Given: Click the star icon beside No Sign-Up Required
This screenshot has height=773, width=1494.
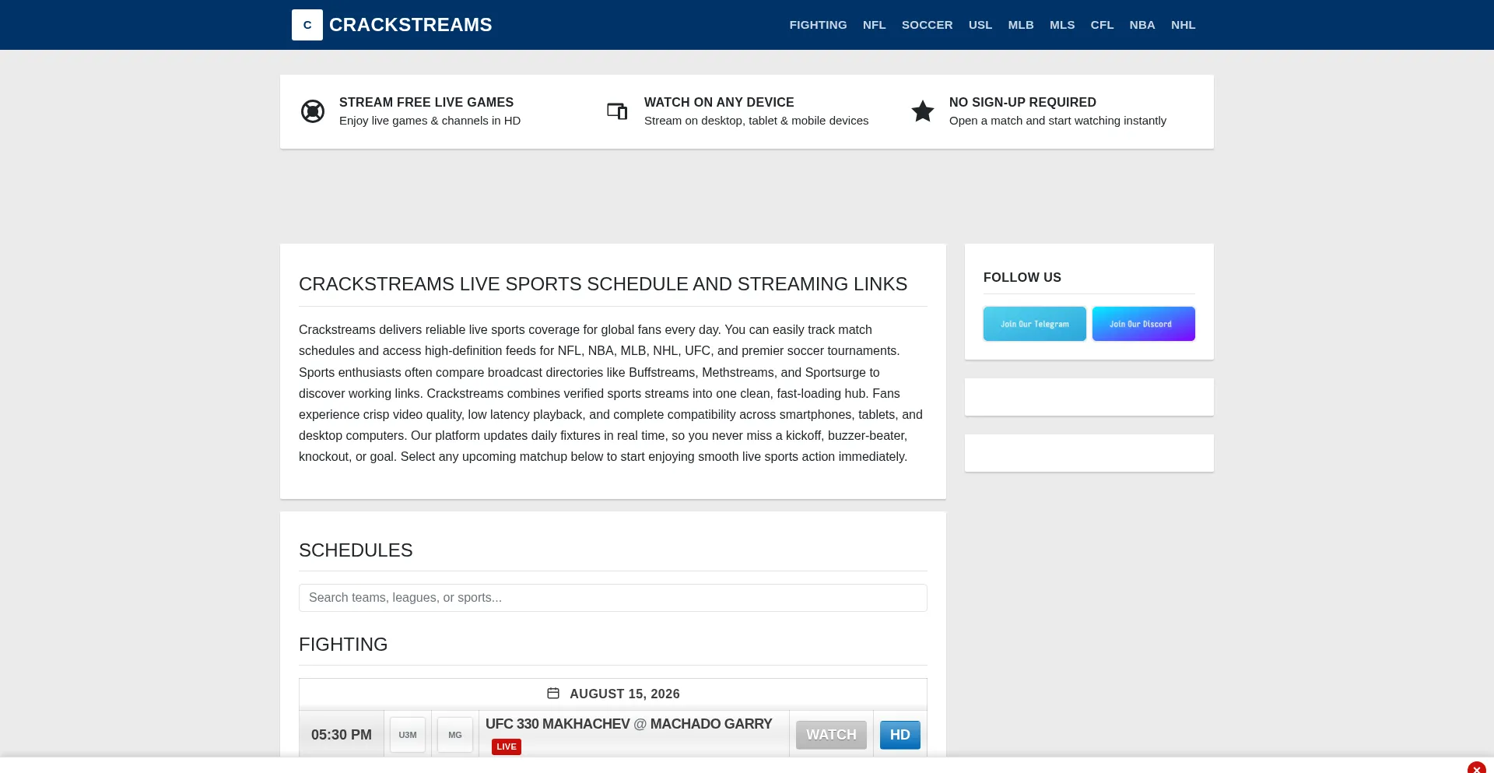Looking at the screenshot, I should (x=923, y=111).
